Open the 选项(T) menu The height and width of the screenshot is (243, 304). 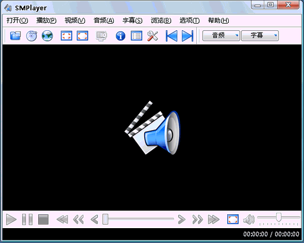click(x=190, y=20)
